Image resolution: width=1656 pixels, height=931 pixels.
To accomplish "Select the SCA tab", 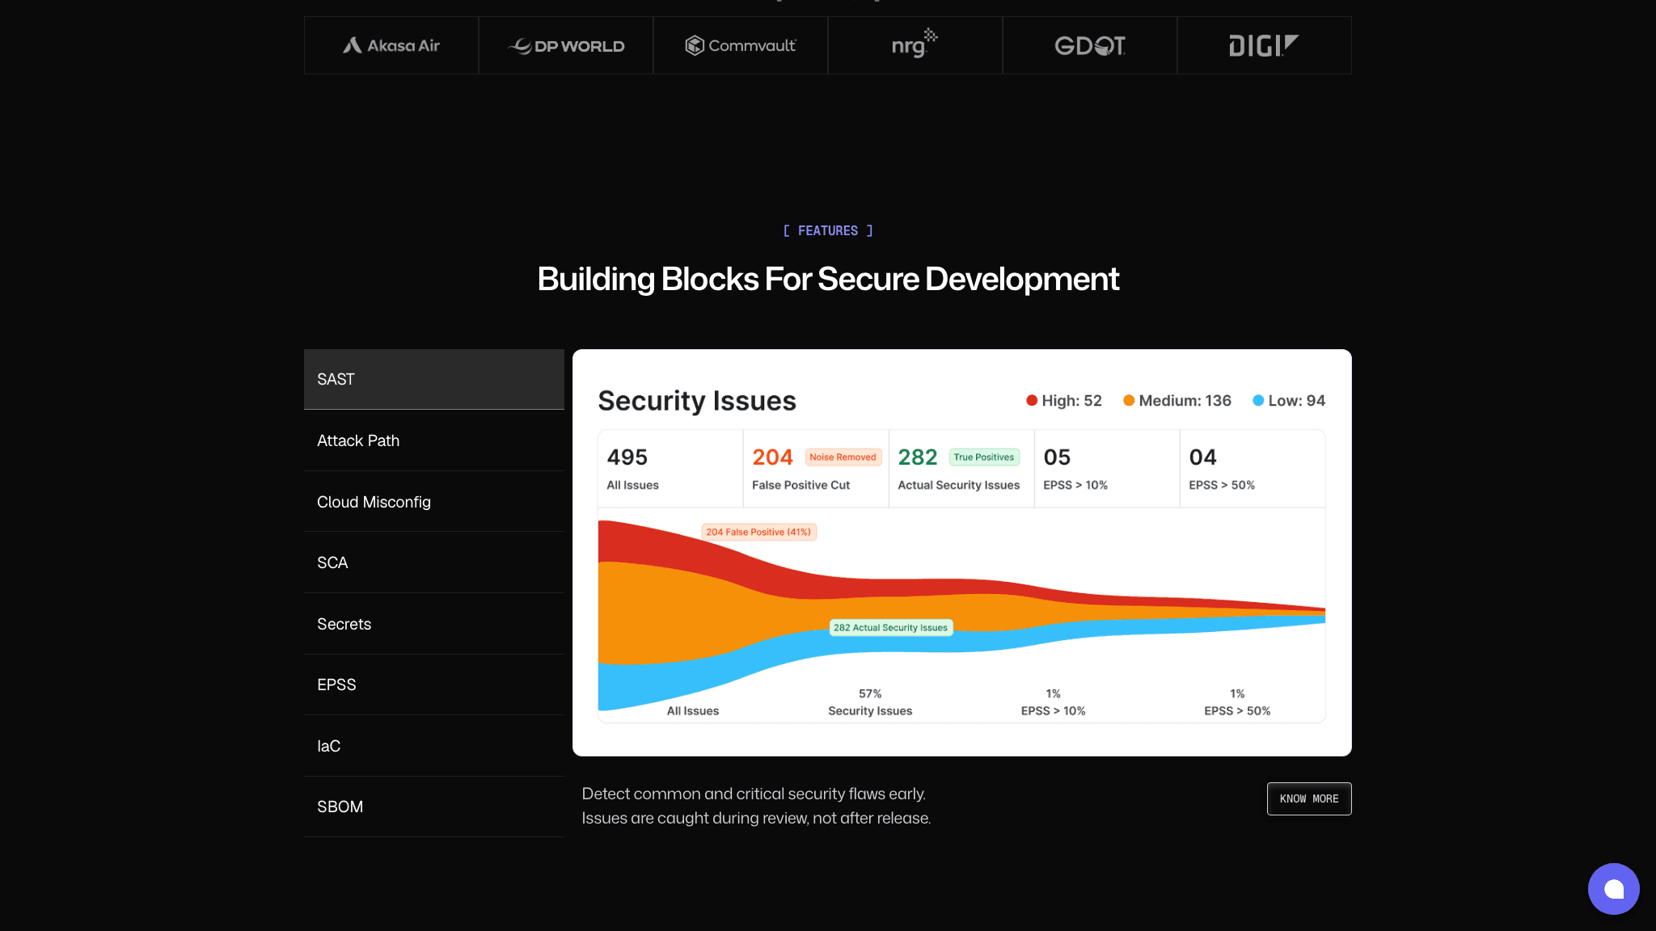I will point(434,562).
